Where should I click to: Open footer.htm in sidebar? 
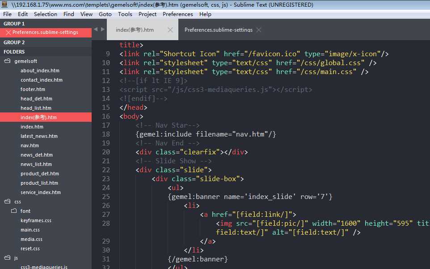tap(33, 89)
